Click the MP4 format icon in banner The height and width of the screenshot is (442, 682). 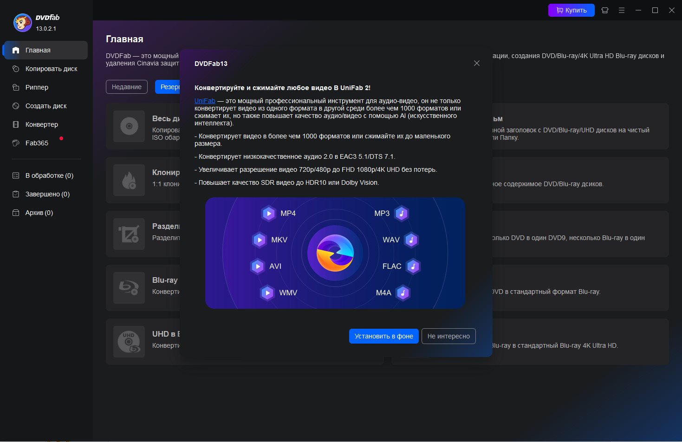268,214
